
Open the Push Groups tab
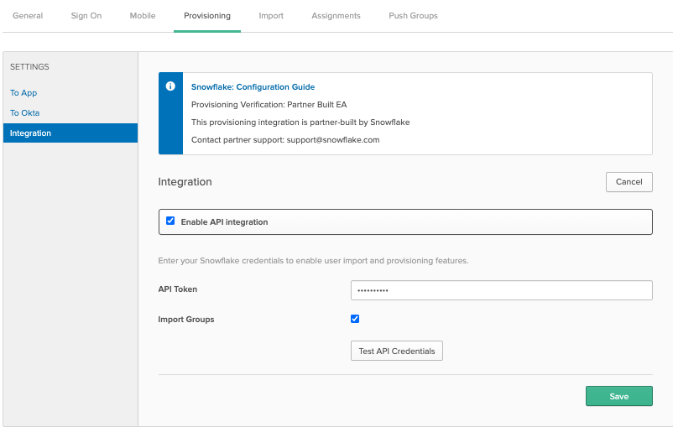point(413,16)
